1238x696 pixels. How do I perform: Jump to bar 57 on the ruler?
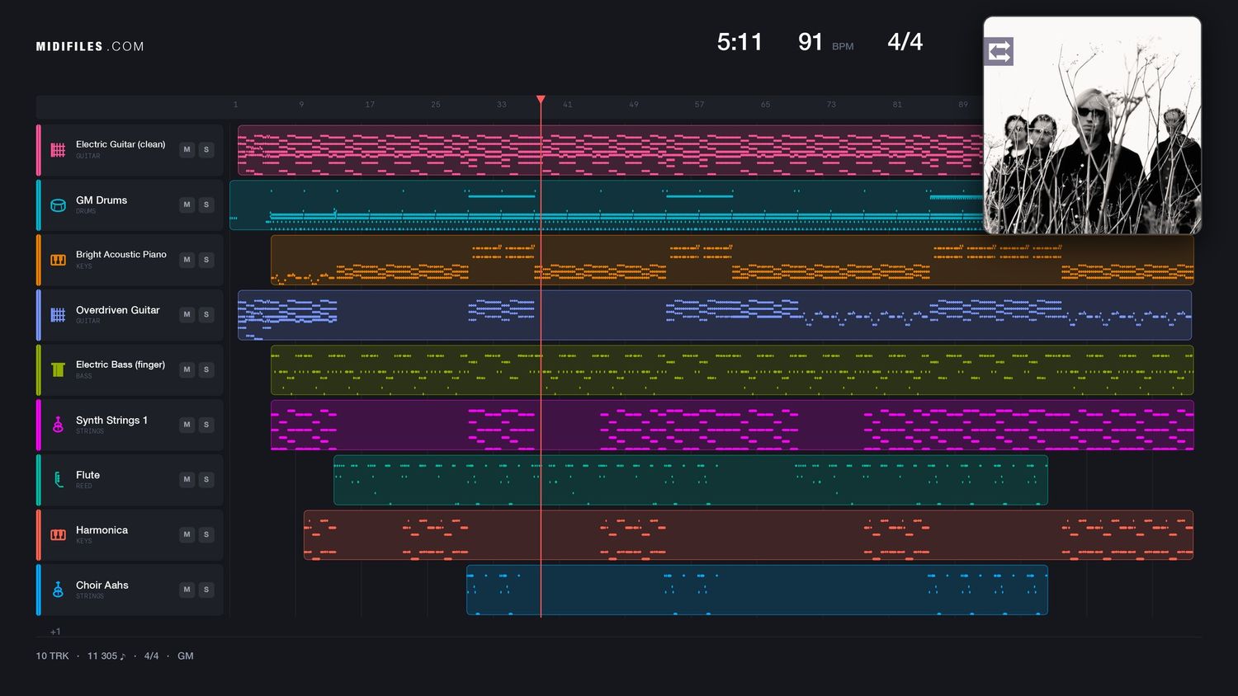[x=700, y=105]
